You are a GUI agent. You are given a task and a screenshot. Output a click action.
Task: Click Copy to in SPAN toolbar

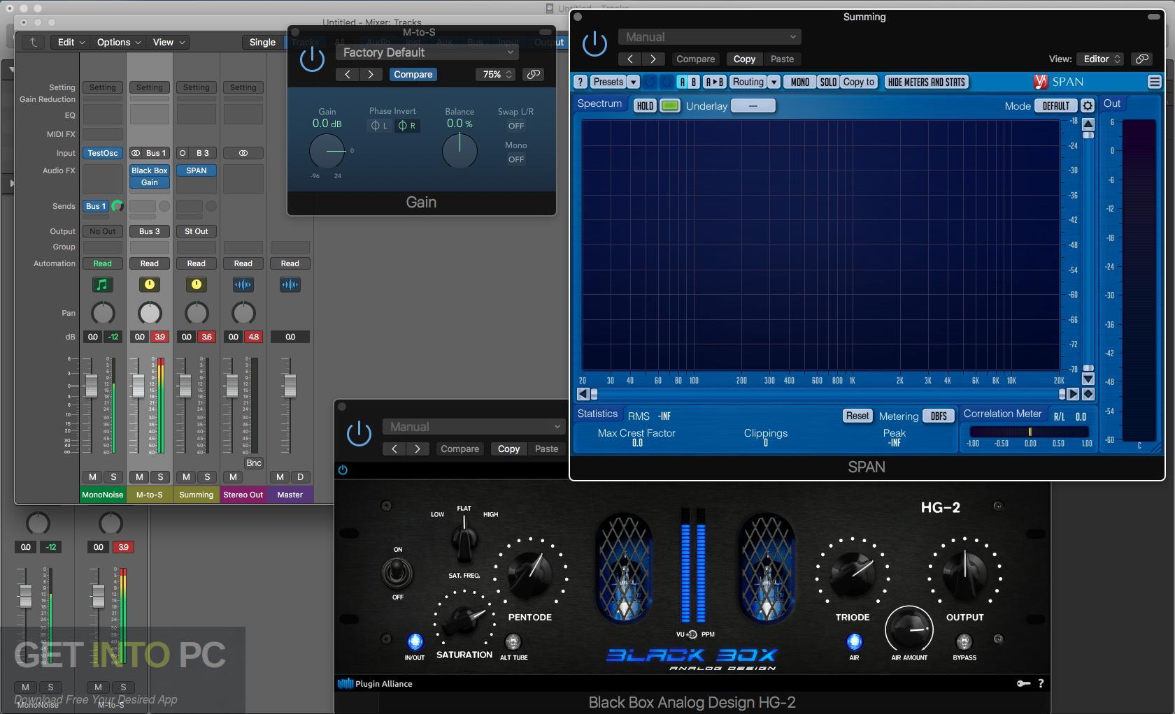coord(858,82)
